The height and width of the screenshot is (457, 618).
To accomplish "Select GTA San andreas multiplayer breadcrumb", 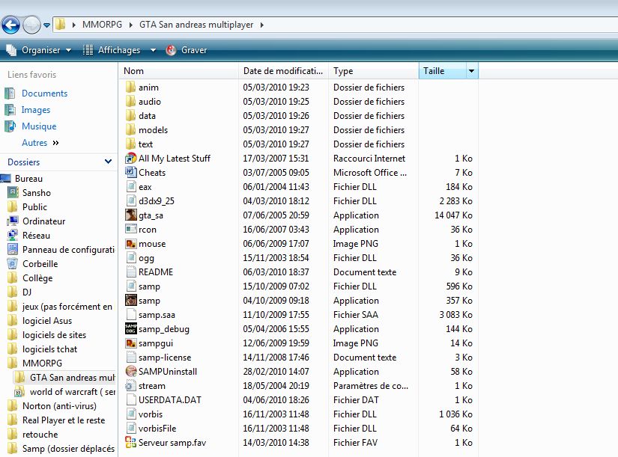I will (x=196, y=25).
